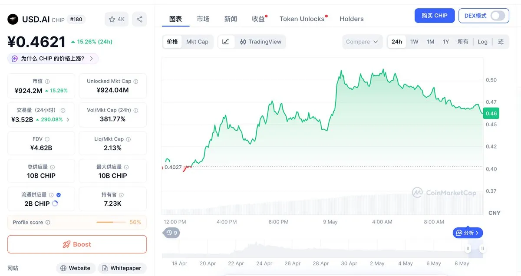Viewport: 521px width, 276px height.
Task: Set chart range to 24h
Action: pos(397,42)
